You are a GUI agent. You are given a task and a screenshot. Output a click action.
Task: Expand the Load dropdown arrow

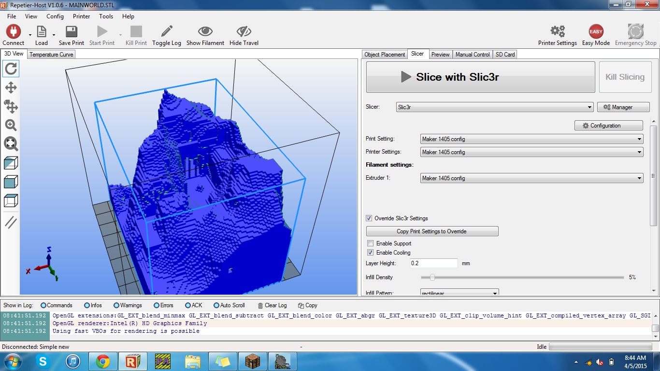point(54,35)
